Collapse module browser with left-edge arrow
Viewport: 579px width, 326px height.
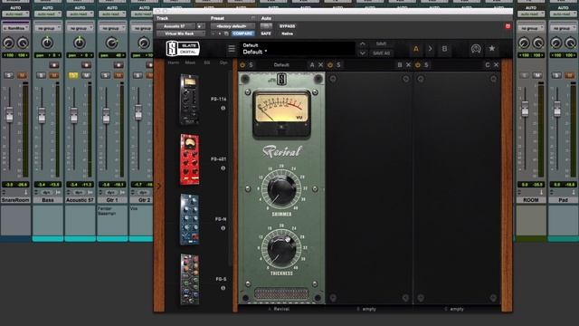[159, 186]
